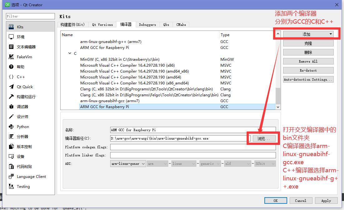Click the Remove All button
Image resolution: width=344 pixels, height=210 pixels.
click(308, 61)
